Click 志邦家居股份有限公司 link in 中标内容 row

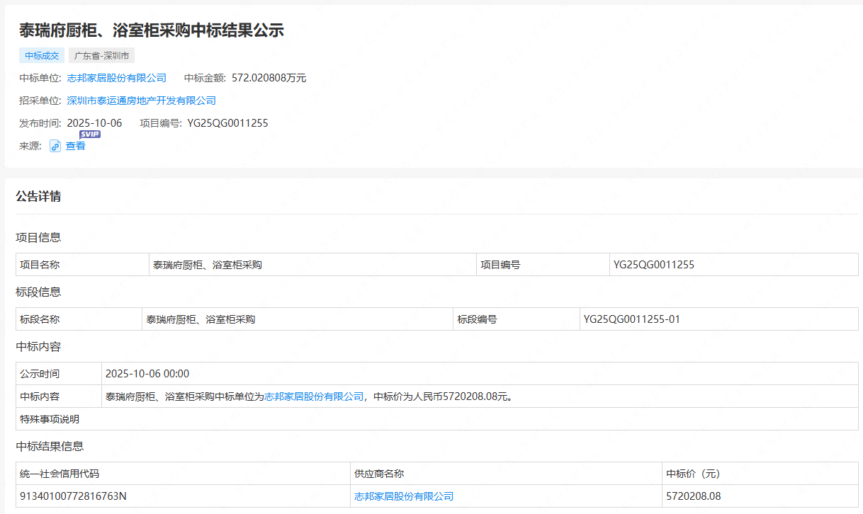click(314, 396)
